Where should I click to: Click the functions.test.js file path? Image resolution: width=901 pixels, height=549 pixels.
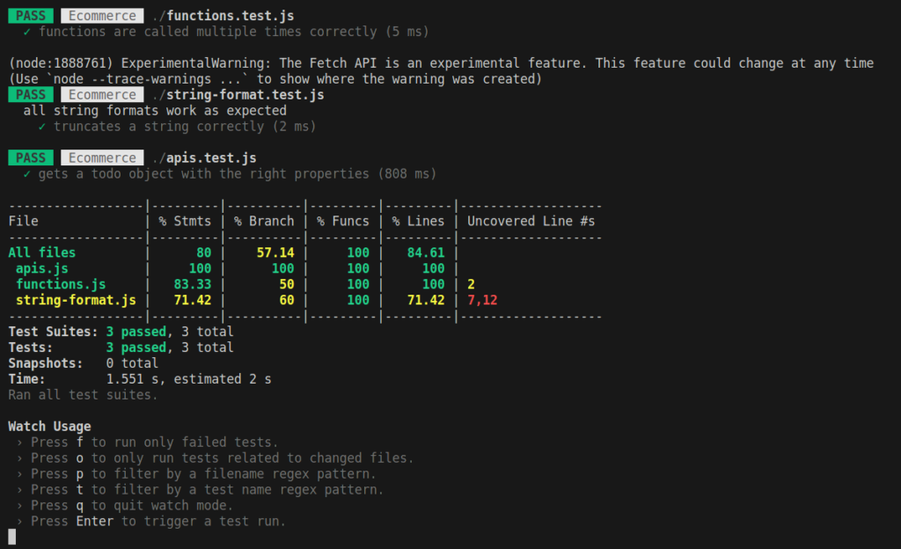223,16
